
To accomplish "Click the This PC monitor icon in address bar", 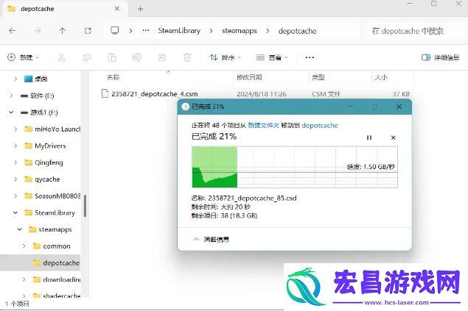I will tap(115, 31).
